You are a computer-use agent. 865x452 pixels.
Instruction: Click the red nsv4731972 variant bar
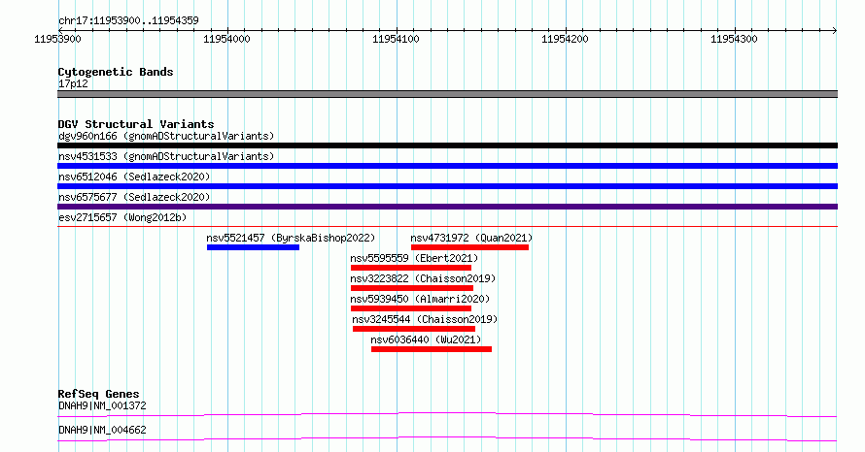tap(470, 247)
